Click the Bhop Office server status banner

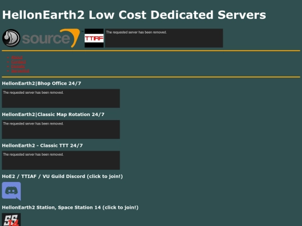click(x=61, y=98)
